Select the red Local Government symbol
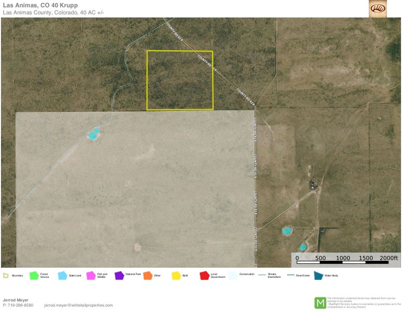Screen dimensions: 402x310 (x=204, y=276)
